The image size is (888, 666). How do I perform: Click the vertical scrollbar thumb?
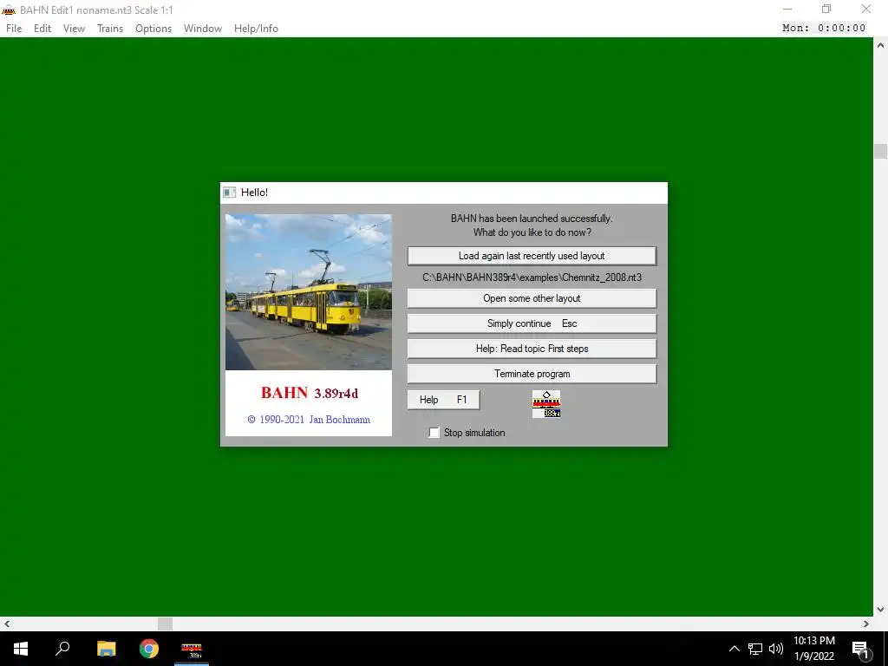[880, 151]
